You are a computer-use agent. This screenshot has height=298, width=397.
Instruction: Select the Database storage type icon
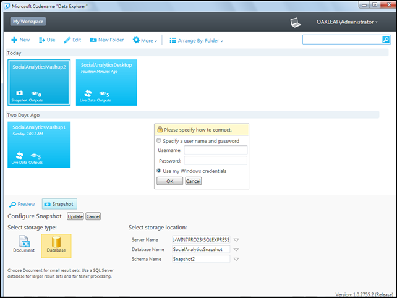coord(56,242)
